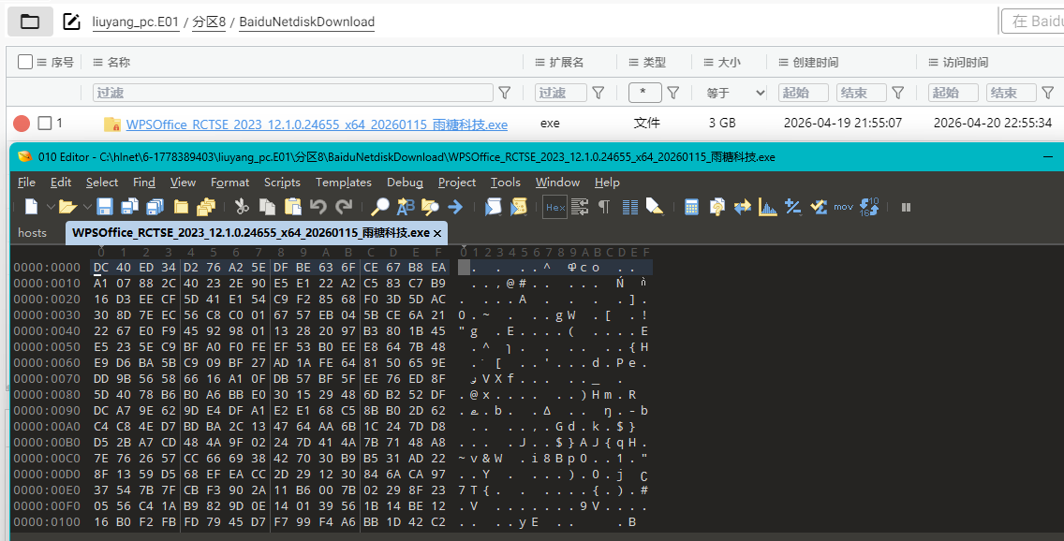Viewport: 1064px width, 541px height.
Task: Toggle Hex edit mode button
Action: coord(555,208)
